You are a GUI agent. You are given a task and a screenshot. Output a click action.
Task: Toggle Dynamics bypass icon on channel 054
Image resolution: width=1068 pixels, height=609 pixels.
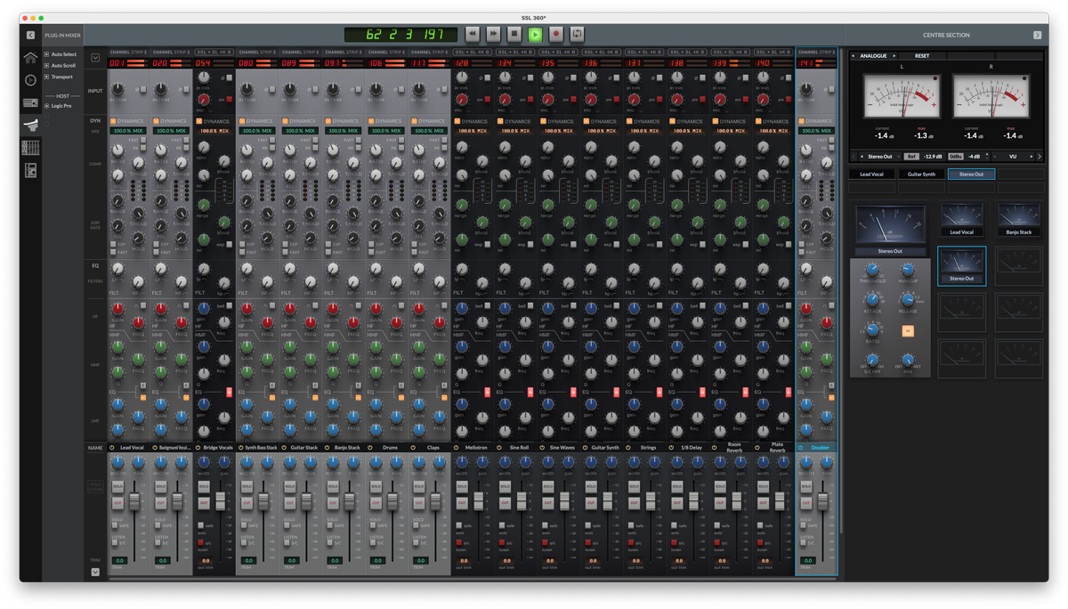click(199, 121)
